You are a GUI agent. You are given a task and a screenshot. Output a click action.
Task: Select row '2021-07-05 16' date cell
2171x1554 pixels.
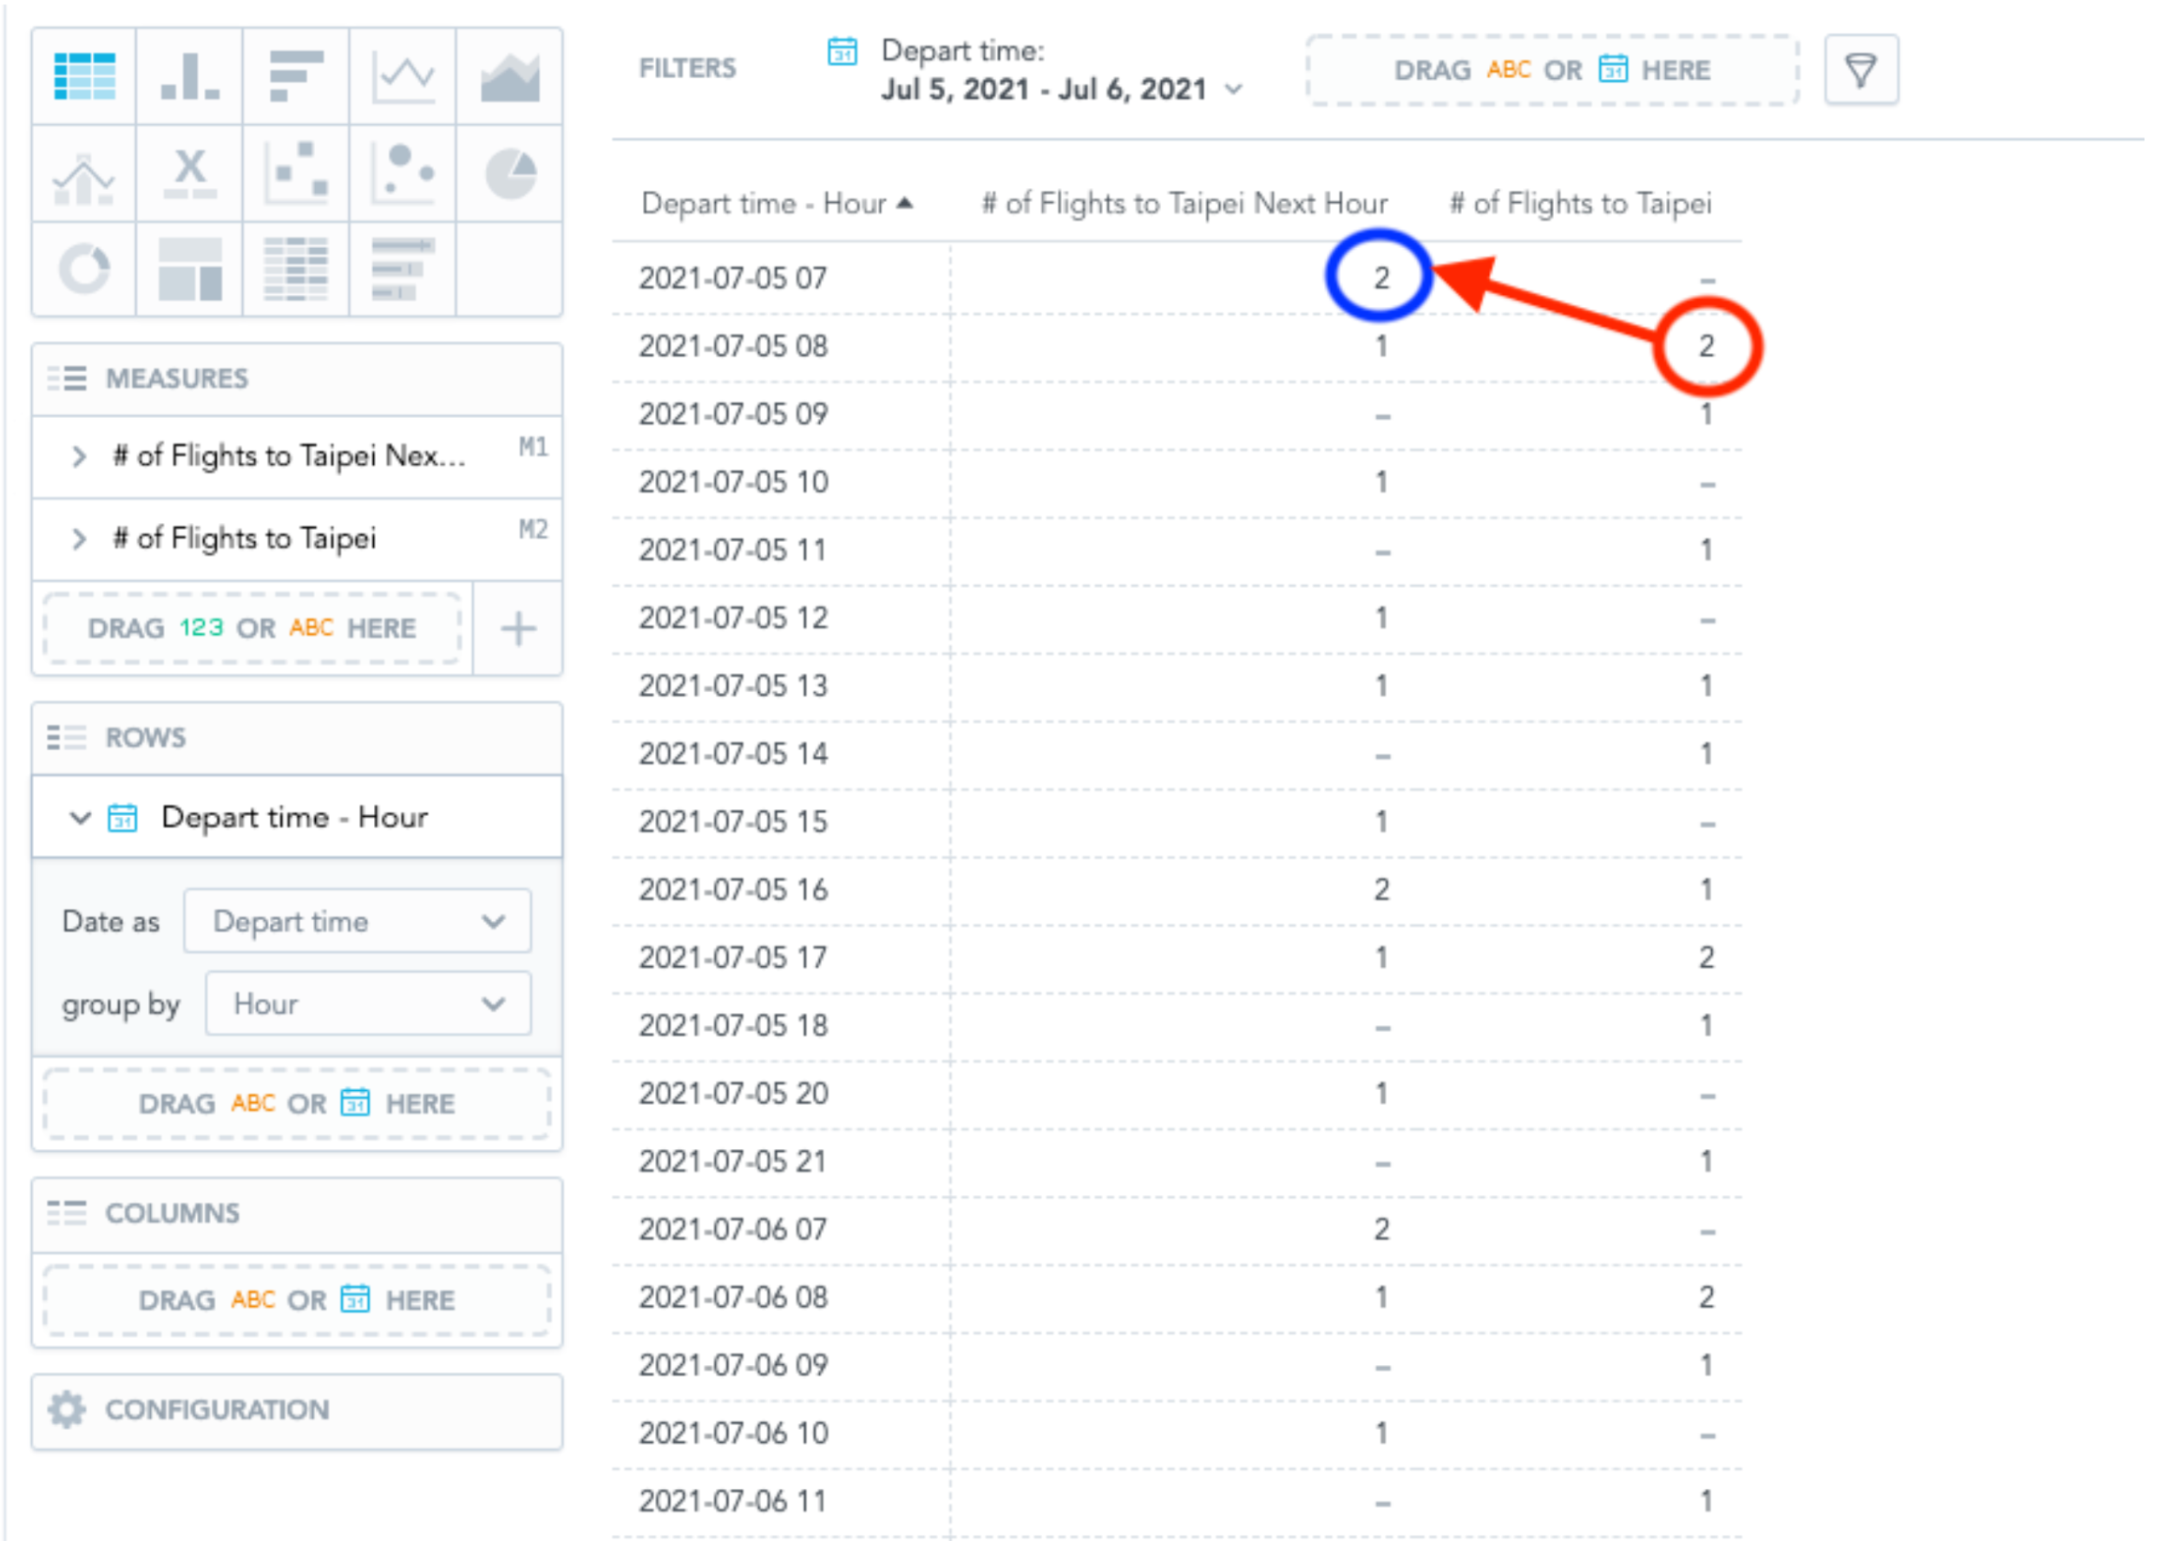click(x=733, y=890)
